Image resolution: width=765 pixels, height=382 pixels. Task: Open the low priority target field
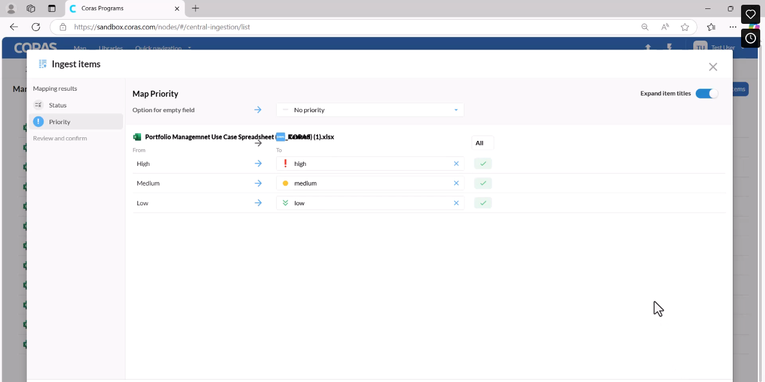(370, 203)
